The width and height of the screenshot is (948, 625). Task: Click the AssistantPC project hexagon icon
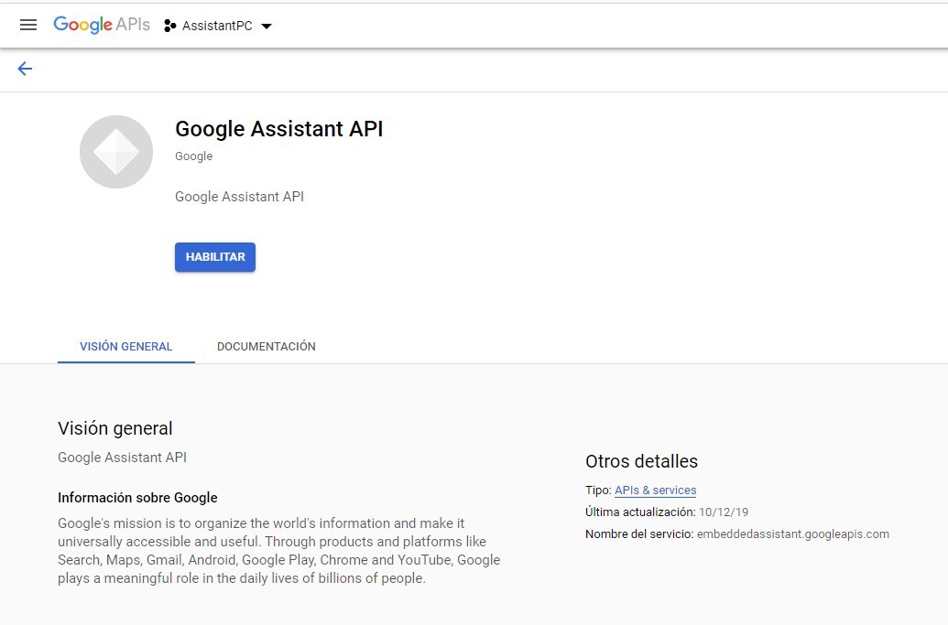[x=169, y=26]
